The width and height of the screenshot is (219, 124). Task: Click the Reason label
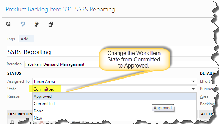tap(14, 96)
